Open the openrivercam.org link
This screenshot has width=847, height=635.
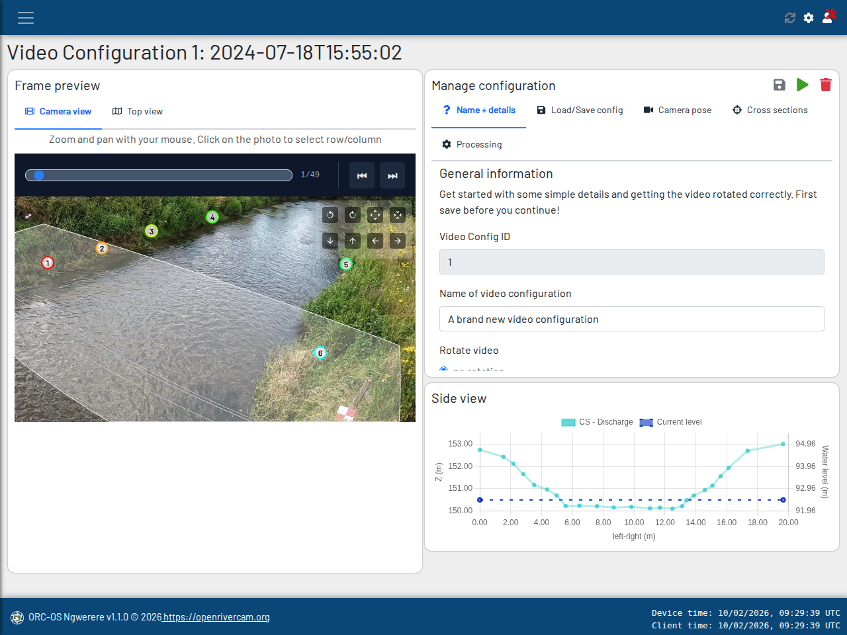coord(216,617)
